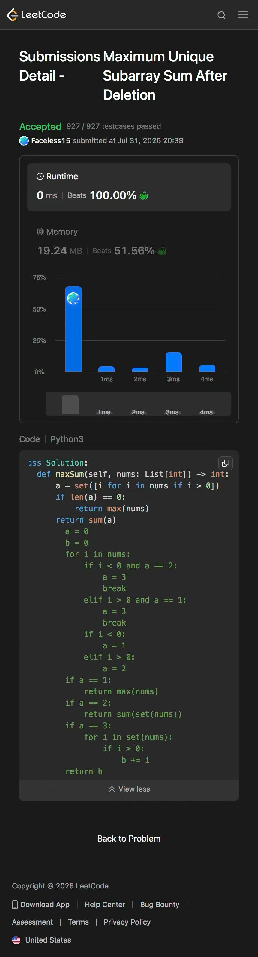The height and width of the screenshot is (957, 258).
Task: Select the United States flag icon
Action: 16,940
